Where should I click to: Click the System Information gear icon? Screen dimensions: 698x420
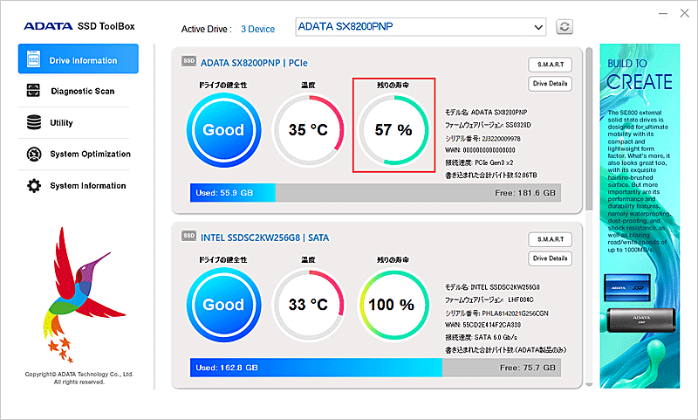pos(34,186)
